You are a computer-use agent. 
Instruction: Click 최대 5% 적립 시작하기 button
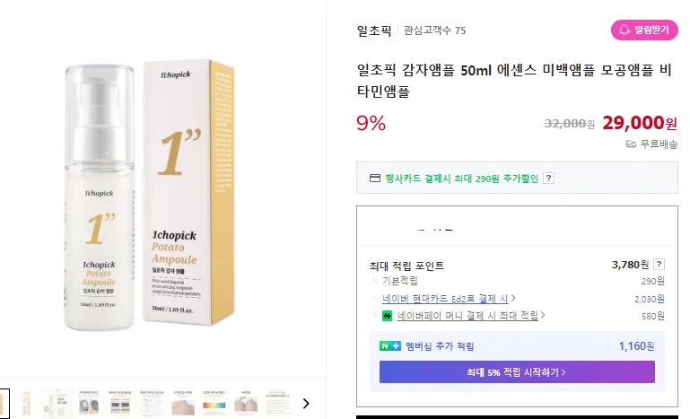tap(517, 372)
